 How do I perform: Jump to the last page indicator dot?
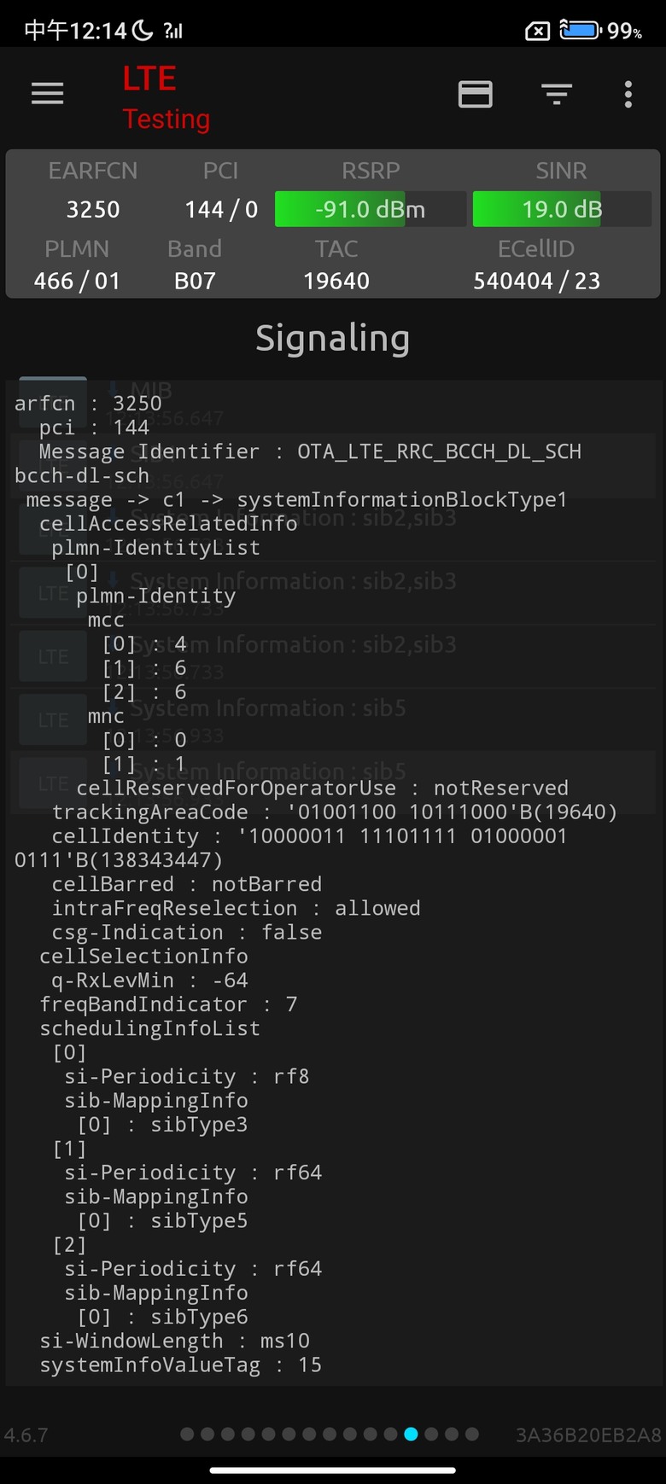[472, 1435]
